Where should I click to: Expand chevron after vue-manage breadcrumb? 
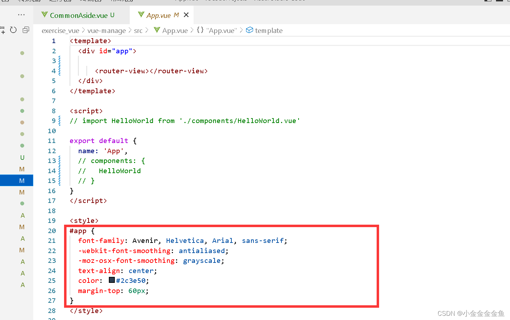coord(130,30)
